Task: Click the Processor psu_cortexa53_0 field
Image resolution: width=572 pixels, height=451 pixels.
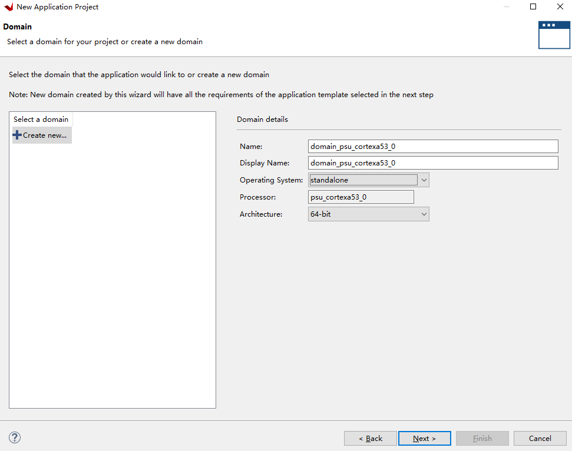Action: click(x=361, y=197)
